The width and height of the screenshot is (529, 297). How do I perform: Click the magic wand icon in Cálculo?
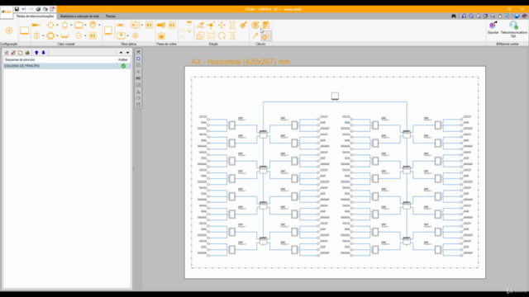(x=255, y=35)
